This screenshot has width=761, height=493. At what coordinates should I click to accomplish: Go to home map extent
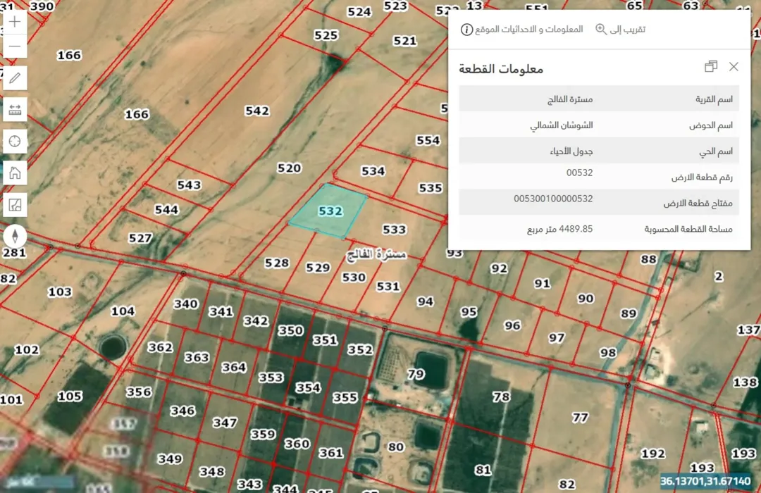point(15,173)
